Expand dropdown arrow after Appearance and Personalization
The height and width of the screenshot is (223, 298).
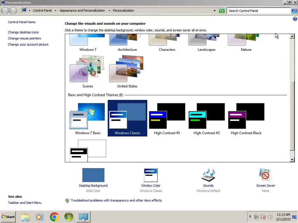pyautogui.click(x=109, y=11)
